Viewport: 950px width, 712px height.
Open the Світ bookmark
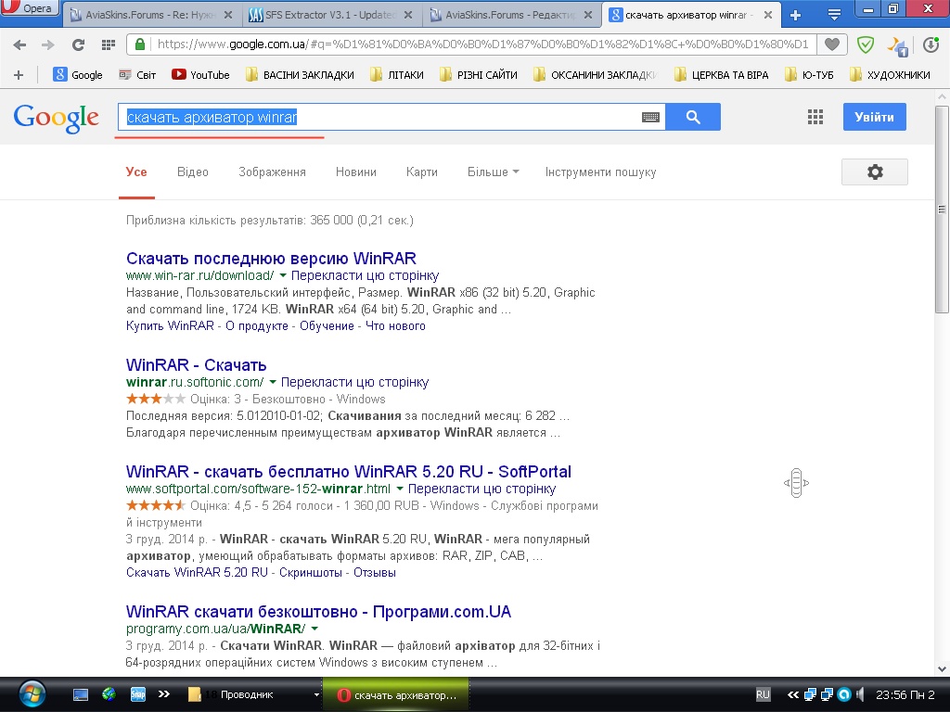pos(137,75)
